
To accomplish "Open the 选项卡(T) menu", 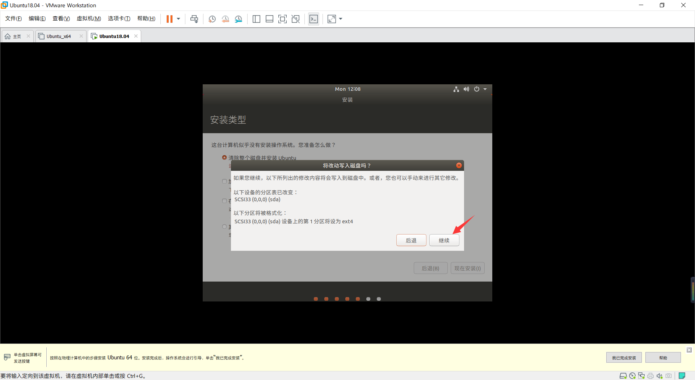I will tap(119, 18).
